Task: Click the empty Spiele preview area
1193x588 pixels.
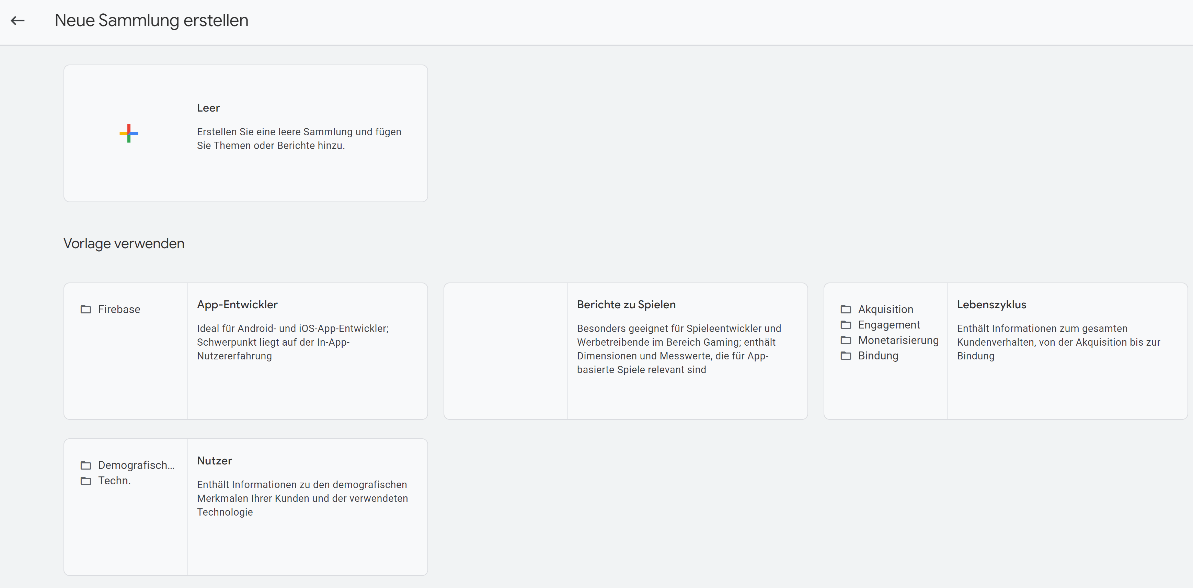Action: pyautogui.click(x=505, y=351)
